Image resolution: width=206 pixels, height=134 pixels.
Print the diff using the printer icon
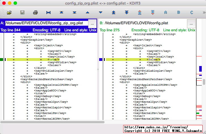point(35,13)
